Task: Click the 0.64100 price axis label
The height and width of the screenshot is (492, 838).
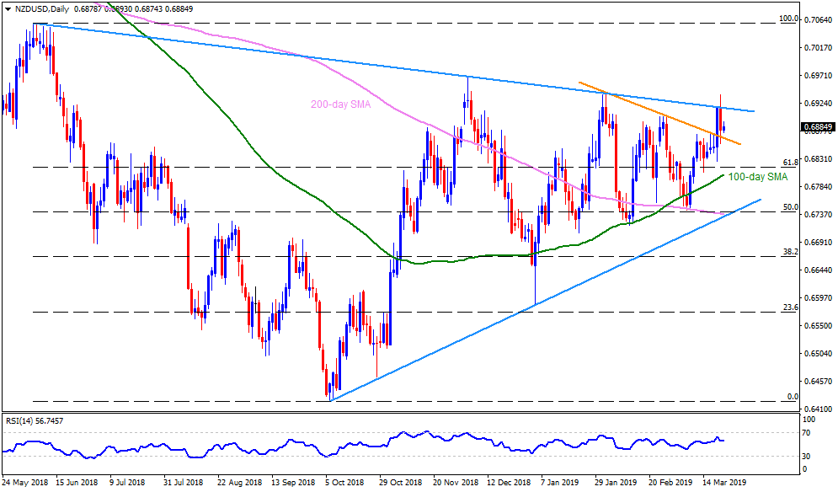Action: (819, 409)
